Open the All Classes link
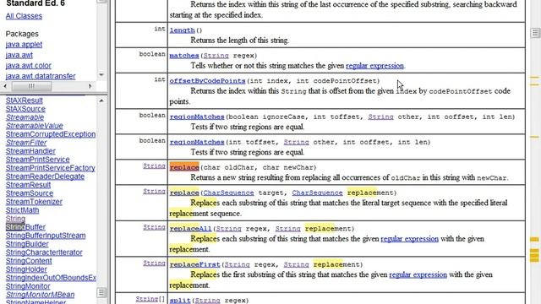The height and width of the screenshot is (304, 541). (24, 16)
